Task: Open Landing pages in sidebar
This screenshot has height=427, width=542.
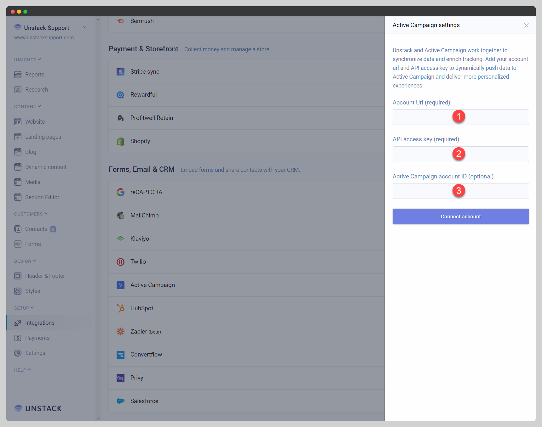Action: 43,137
